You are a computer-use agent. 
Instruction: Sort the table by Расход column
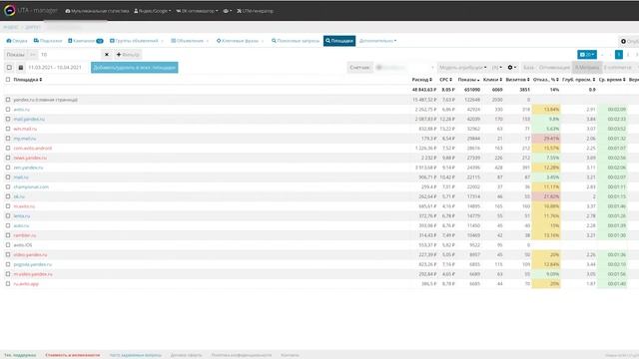421,80
